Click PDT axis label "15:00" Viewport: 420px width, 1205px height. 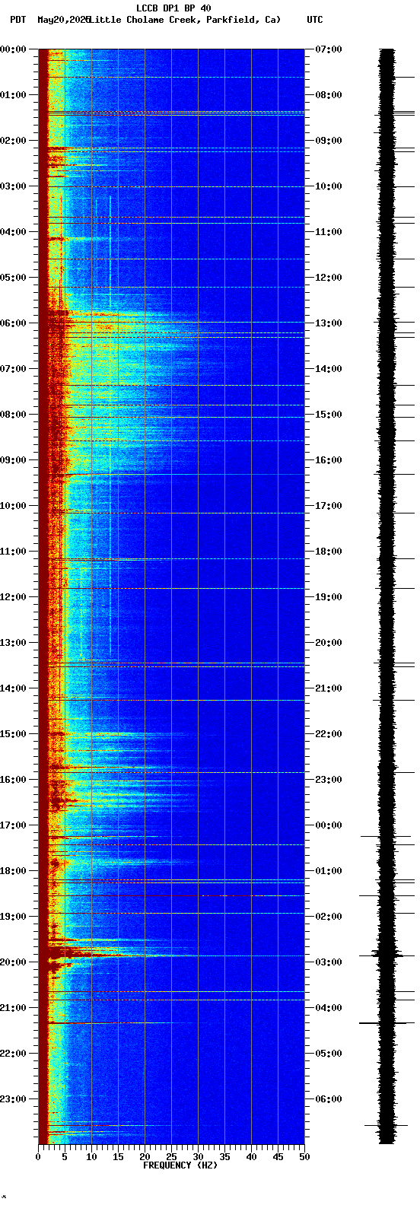tap(13, 734)
